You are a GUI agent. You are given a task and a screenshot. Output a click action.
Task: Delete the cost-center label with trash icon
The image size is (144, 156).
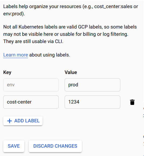click(132, 102)
